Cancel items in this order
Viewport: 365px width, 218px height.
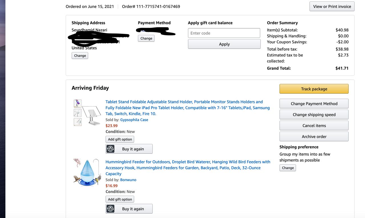click(314, 126)
